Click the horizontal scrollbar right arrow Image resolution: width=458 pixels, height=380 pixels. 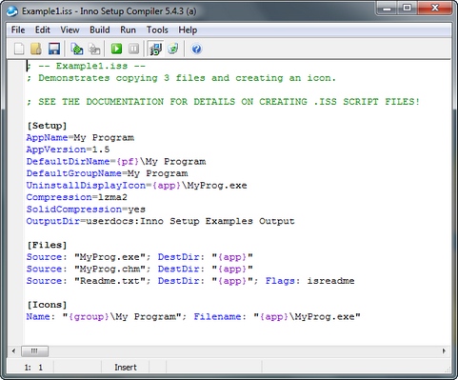(x=444, y=350)
